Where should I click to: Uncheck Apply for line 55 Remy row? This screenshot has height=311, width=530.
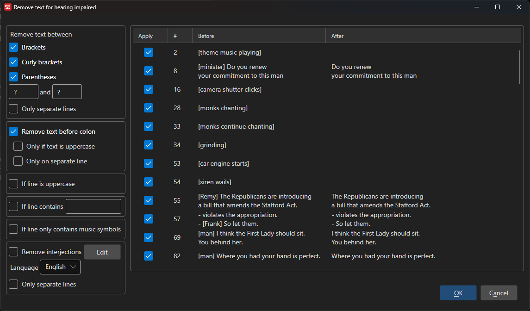coord(149,200)
